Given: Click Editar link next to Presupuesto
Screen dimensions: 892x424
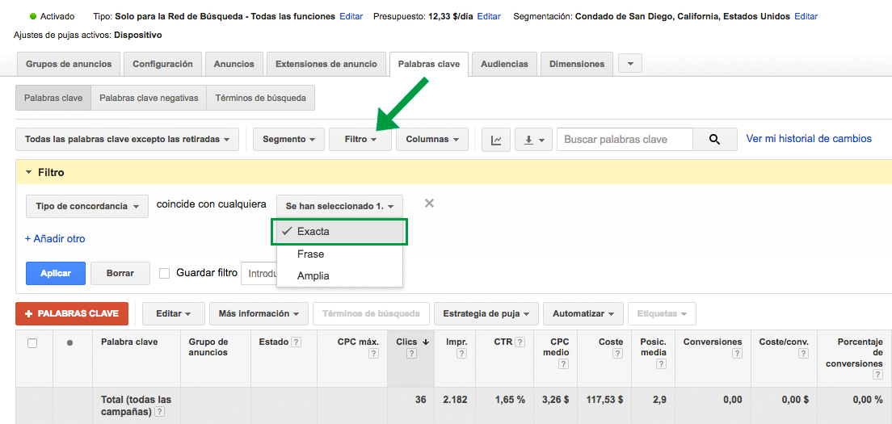Looking at the screenshot, I should pos(489,16).
